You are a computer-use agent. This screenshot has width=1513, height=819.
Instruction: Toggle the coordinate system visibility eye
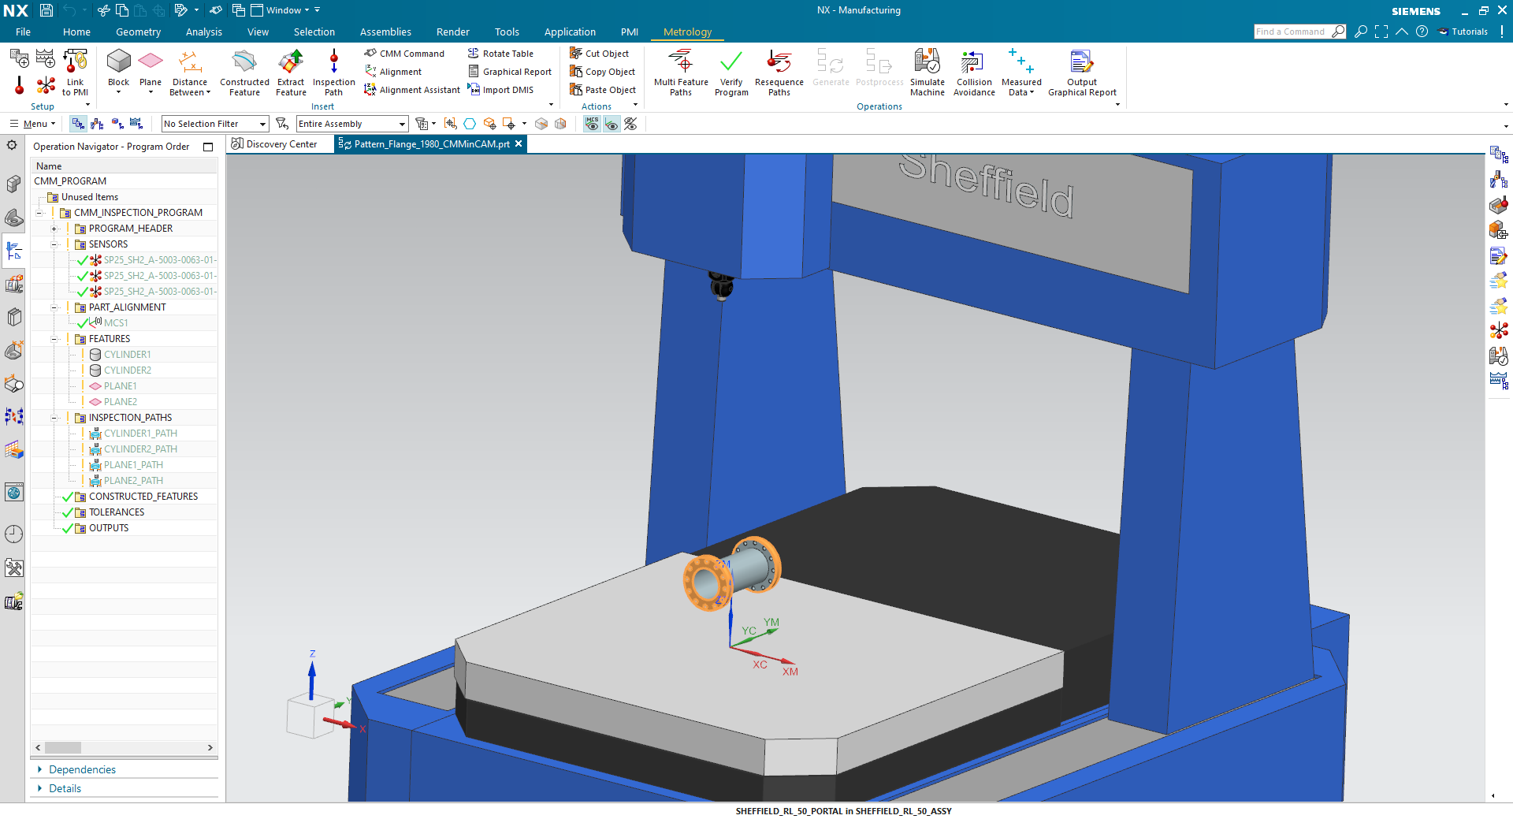coord(612,124)
